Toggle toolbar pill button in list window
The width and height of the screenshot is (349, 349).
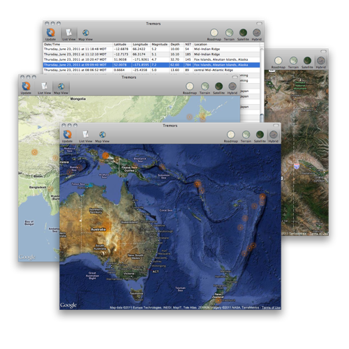click(259, 24)
